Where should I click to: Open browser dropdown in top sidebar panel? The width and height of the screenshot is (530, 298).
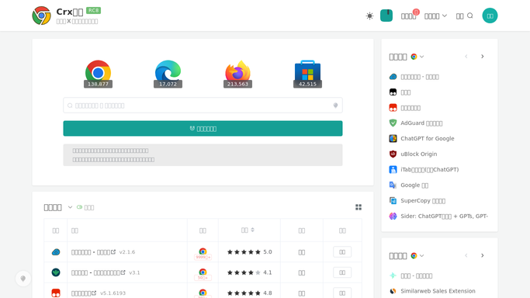(417, 57)
